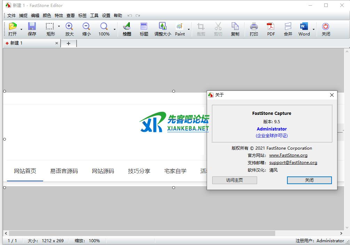This screenshot has height=245, width=350.
Task: Expand the Rectangle (矩形) selection dropdown arrow
Action: pyautogui.click(x=59, y=26)
